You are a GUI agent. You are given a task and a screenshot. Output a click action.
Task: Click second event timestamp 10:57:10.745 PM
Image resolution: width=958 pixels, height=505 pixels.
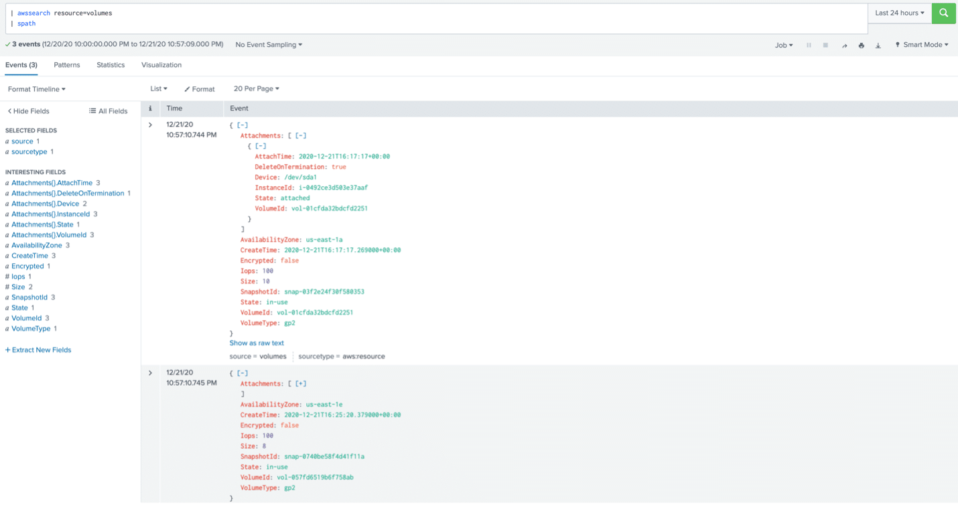point(192,383)
